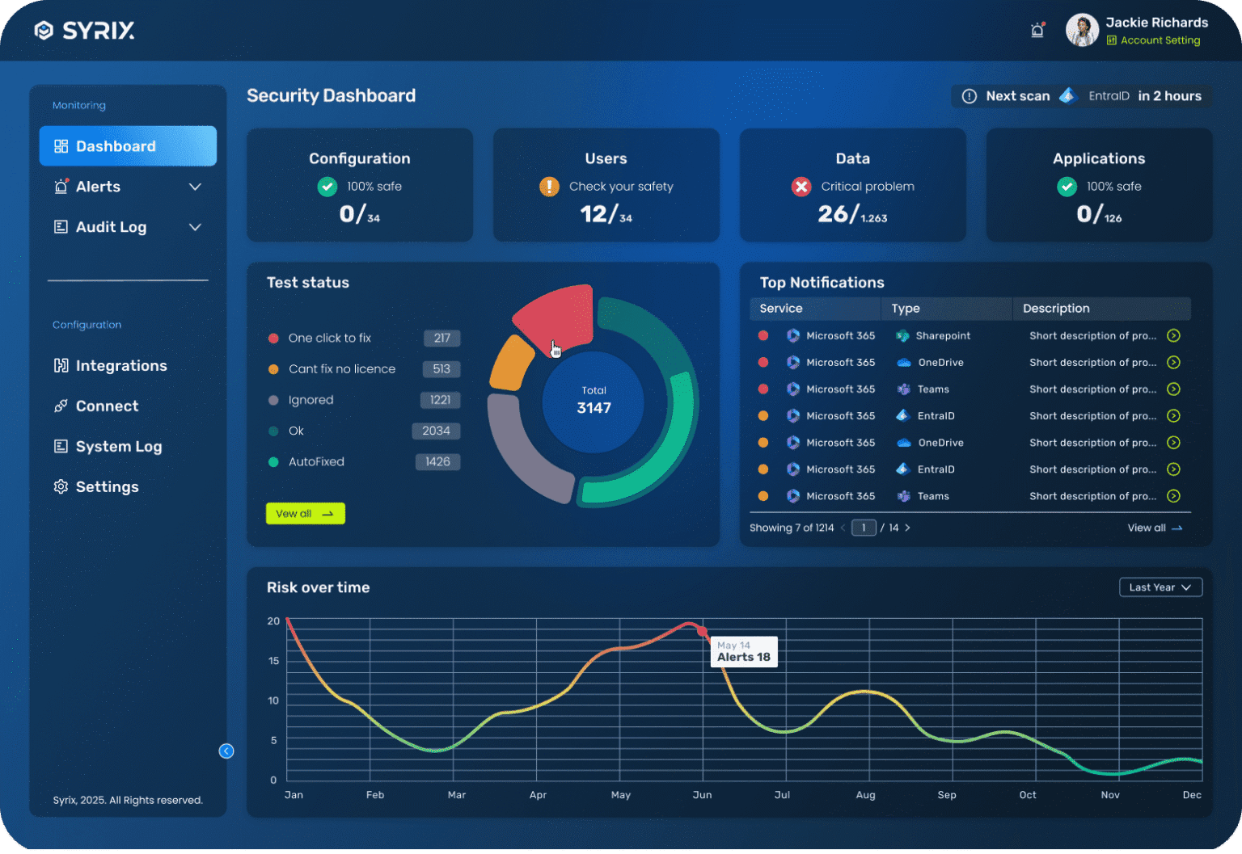Click the Integrations sidebar icon
1242x854 pixels.
coord(61,365)
